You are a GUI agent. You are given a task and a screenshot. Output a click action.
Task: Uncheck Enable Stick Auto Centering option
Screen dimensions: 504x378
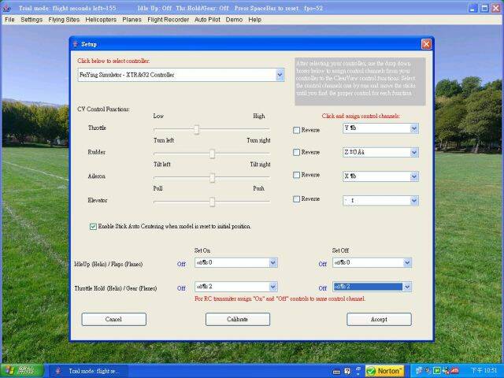pos(93,227)
